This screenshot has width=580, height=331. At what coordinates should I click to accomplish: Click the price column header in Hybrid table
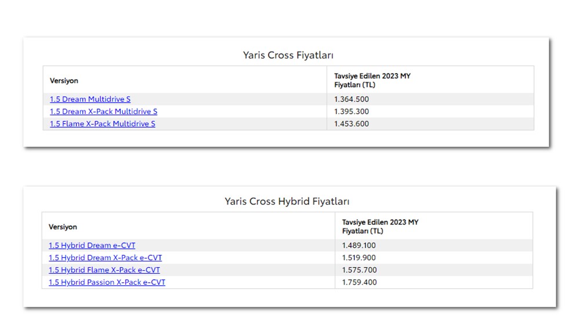[x=380, y=226]
